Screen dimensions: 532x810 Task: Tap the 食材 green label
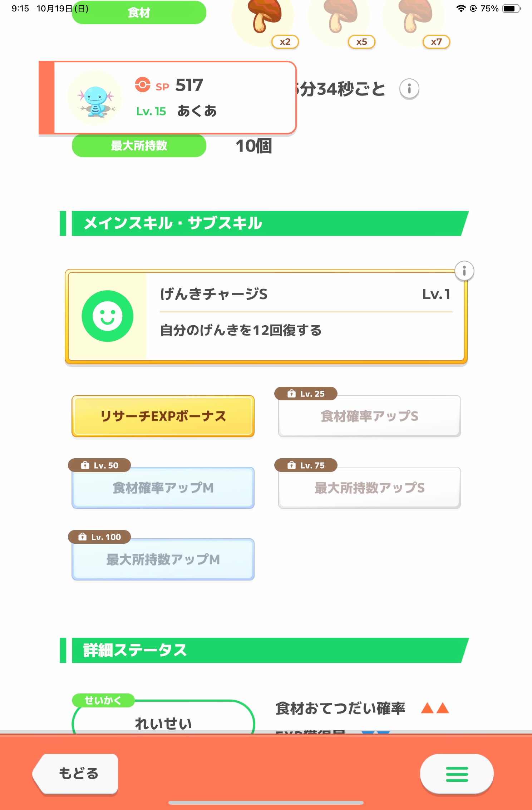click(139, 13)
